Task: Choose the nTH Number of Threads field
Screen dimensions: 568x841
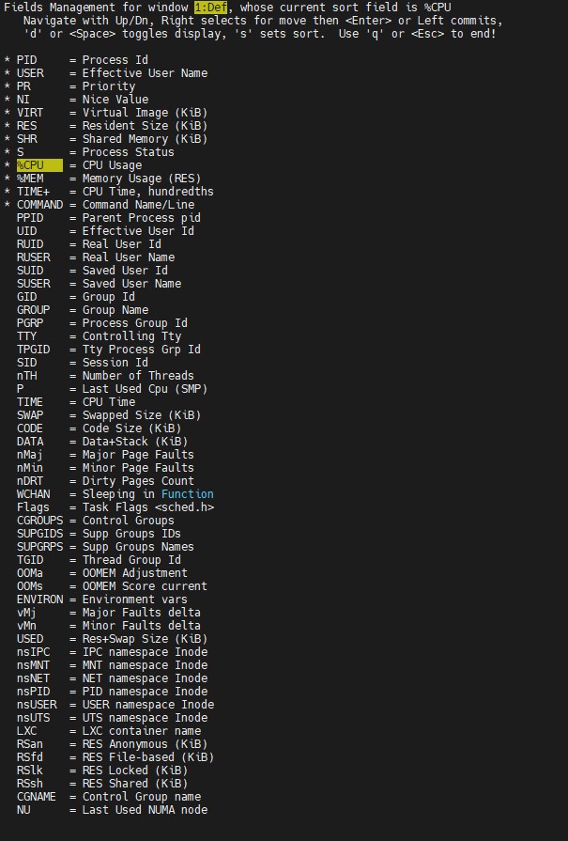Action: pos(27,376)
